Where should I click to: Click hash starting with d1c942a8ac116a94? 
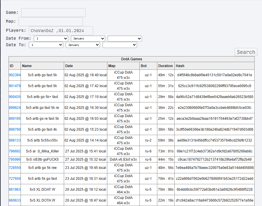click(x=215, y=200)
